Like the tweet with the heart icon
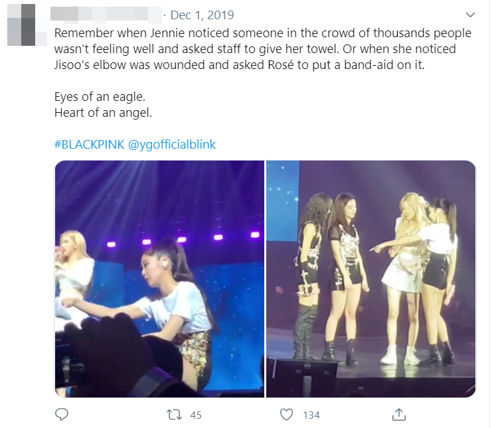 pos(287,415)
